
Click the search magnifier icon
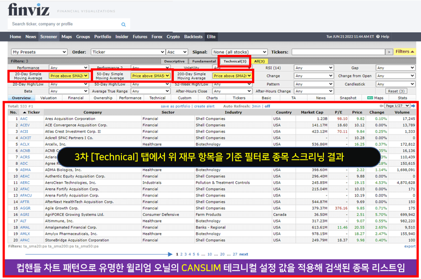(x=123, y=24)
